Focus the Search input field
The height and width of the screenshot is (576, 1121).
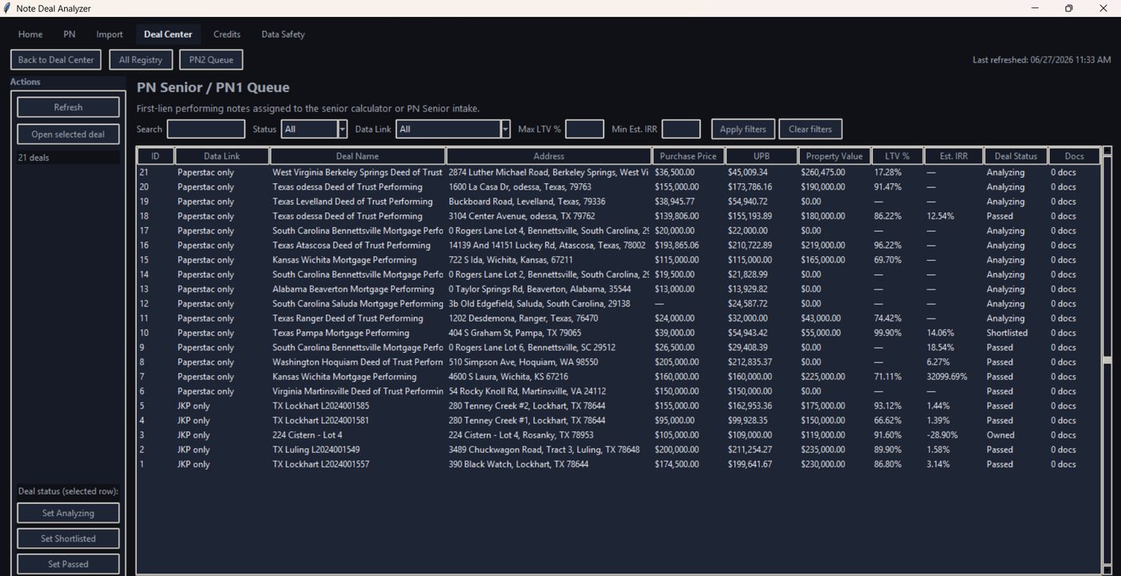(x=206, y=129)
